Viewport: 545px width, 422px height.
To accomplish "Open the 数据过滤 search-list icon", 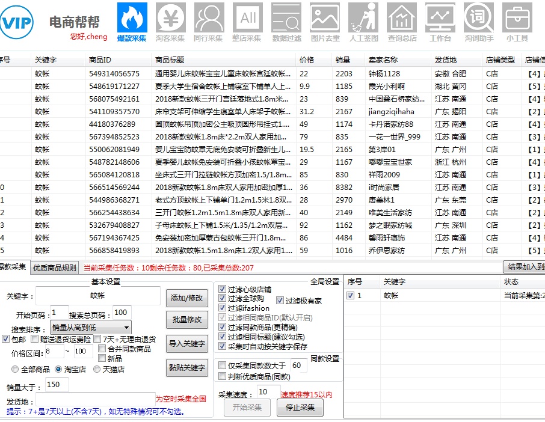I will point(286,17).
